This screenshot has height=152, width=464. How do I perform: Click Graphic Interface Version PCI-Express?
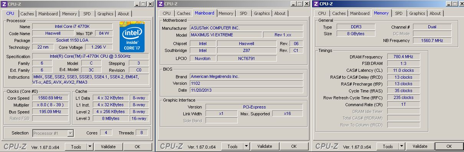(x=254, y=107)
